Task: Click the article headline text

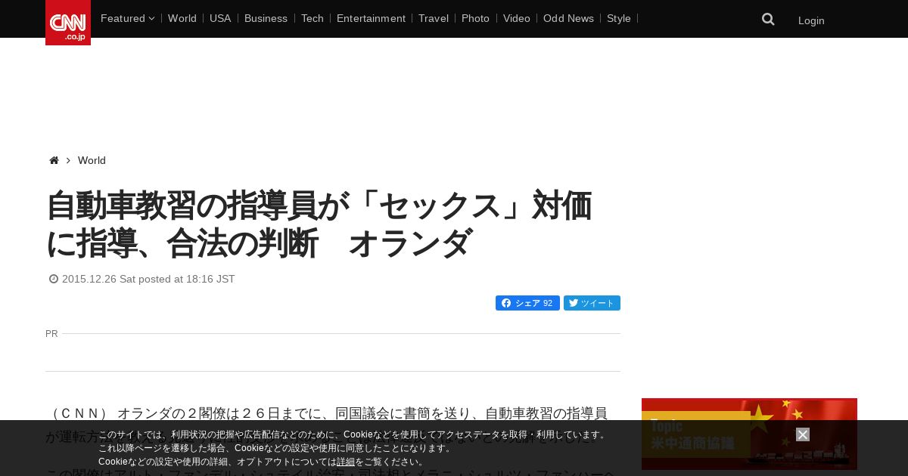Action: (x=319, y=224)
